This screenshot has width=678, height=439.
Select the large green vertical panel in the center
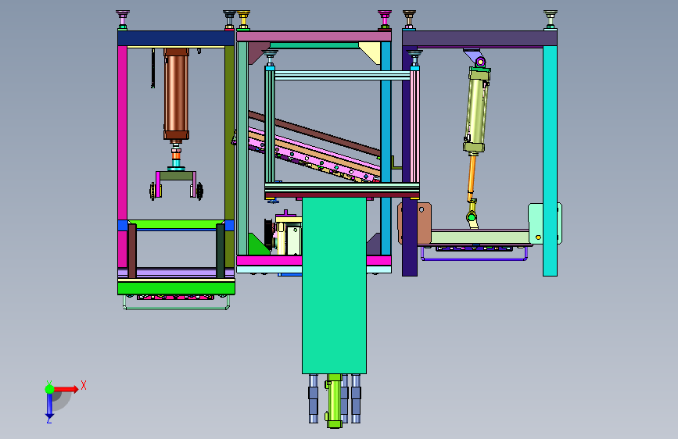(334, 285)
